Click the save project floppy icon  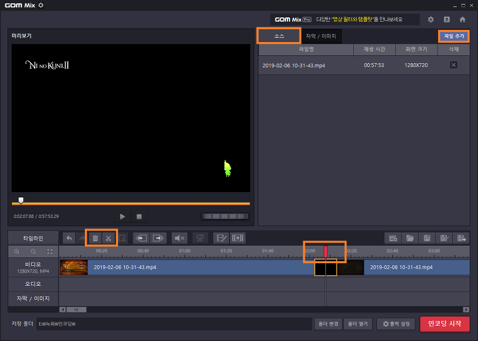(427, 238)
